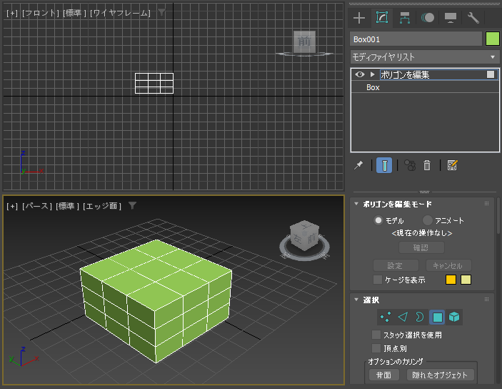Click front viewport filter funnel icon
The height and width of the screenshot is (389, 502).
click(x=161, y=12)
